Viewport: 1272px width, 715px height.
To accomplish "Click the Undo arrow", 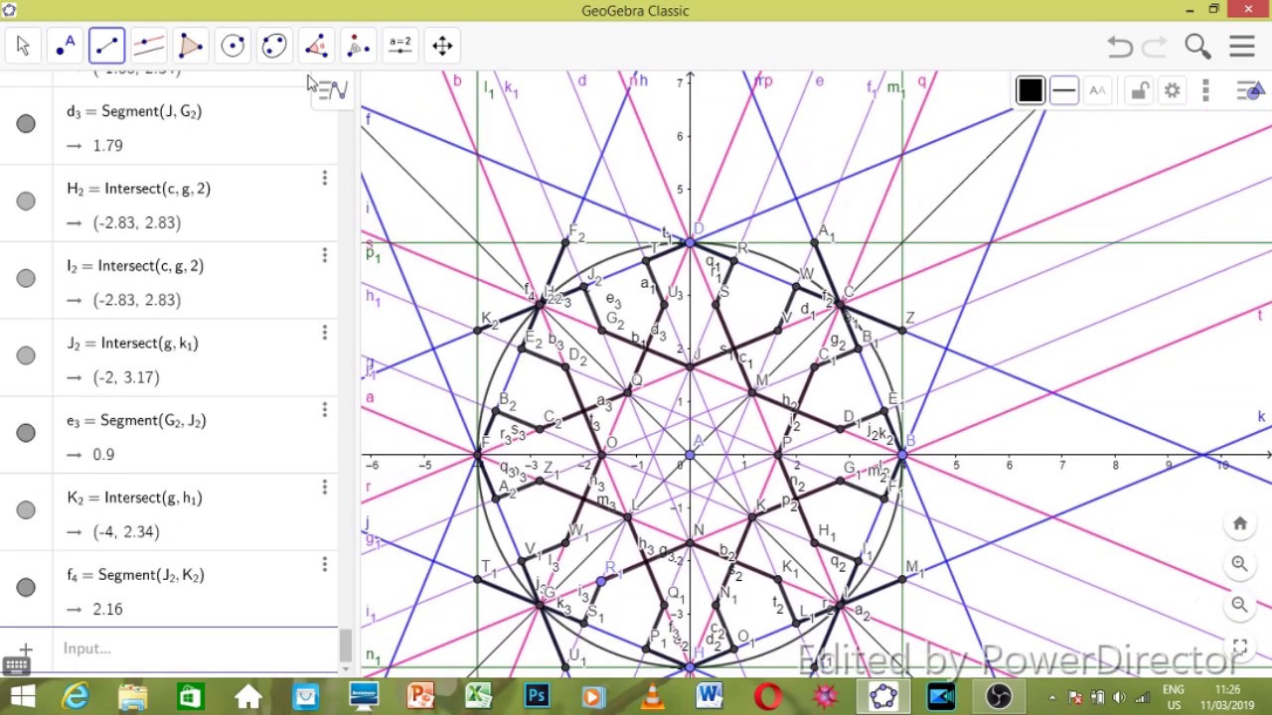I will [1120, 46].
